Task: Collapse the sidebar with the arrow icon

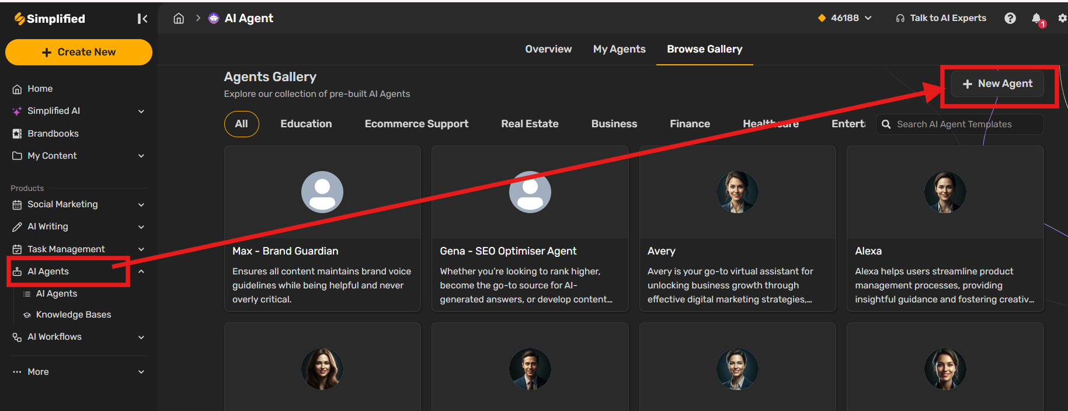Action: click(142, 19)
